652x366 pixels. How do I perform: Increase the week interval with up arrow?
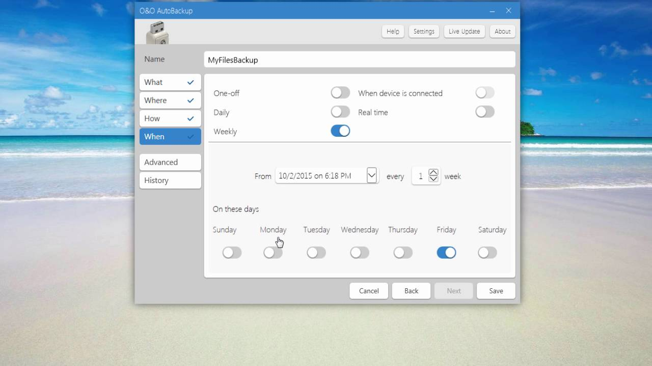(x=433, y=172)
